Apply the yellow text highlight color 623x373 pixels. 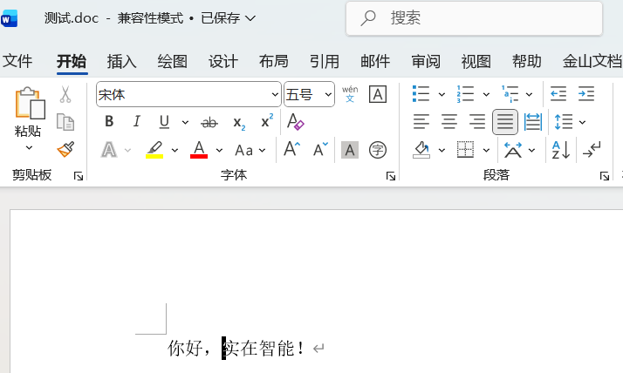pyautogui.click(x=154, y=150)
